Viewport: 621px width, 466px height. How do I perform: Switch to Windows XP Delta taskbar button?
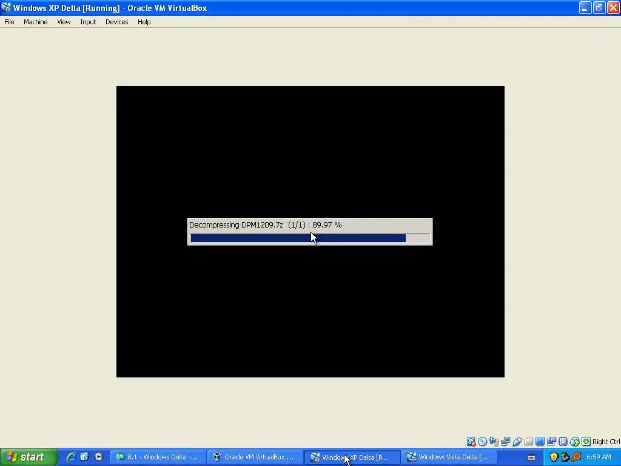[x=352, y=457]
